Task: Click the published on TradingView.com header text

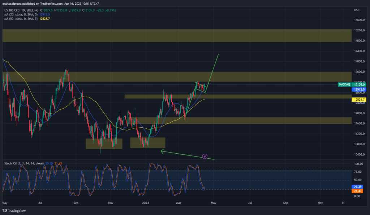Action: coord(43,4)
